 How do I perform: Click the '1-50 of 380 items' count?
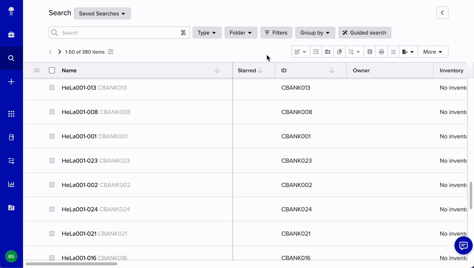85,52
